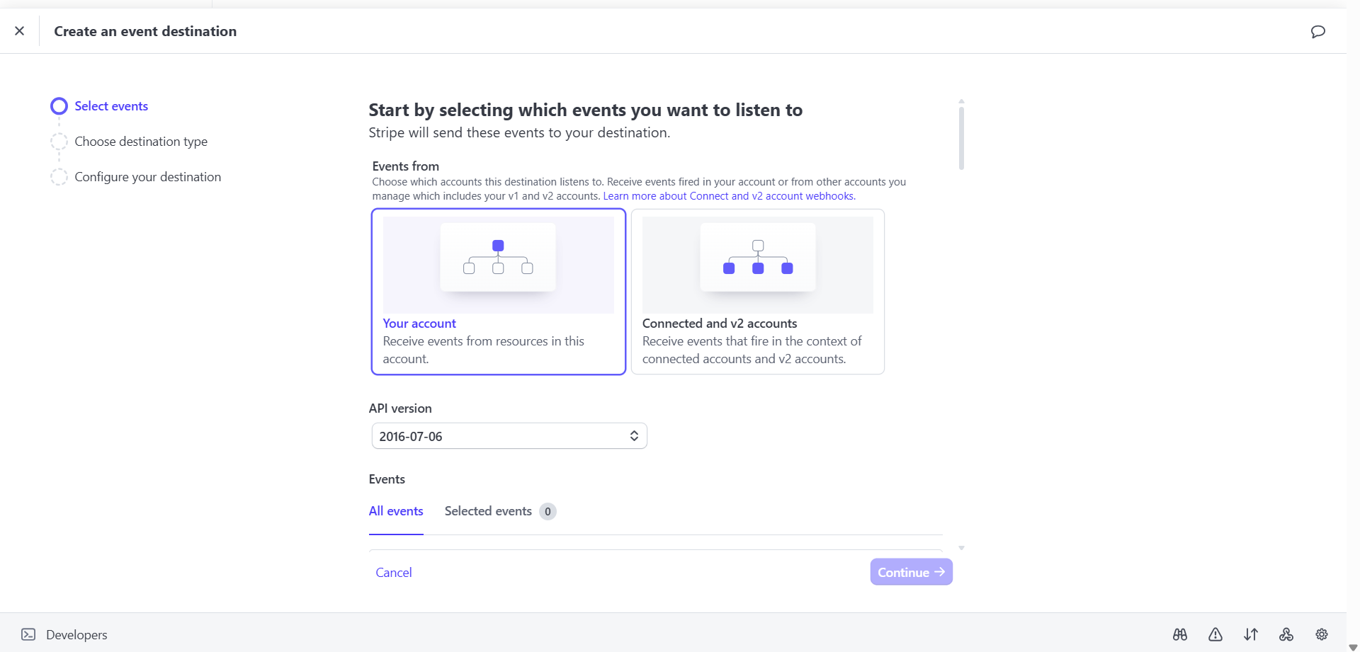Image resolution: width=1360 pixels, height=652 pixels.
Task: Select Connected and v2 accounts card
Action: click(x=758, y=291)
